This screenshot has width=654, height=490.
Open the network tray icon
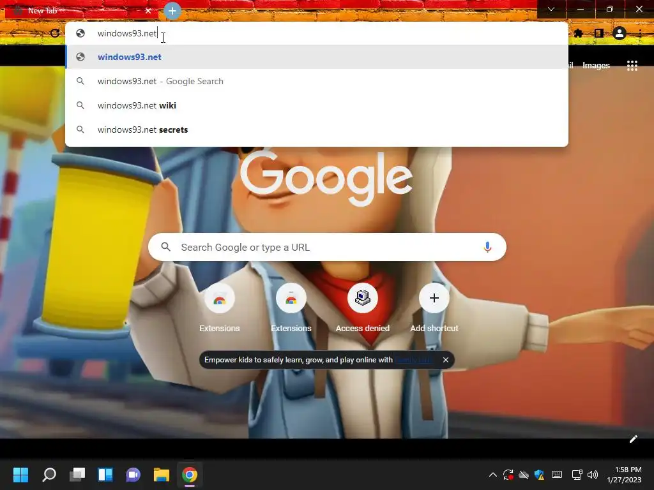tap(577, 475)
